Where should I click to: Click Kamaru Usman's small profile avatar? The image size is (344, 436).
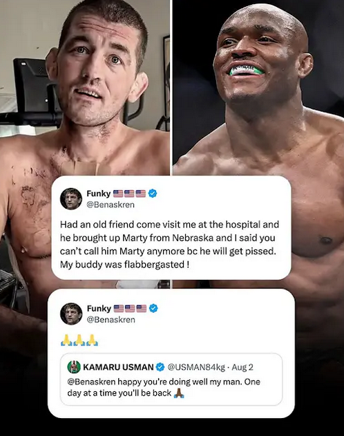pyautogui.click(x=74, y=367)
